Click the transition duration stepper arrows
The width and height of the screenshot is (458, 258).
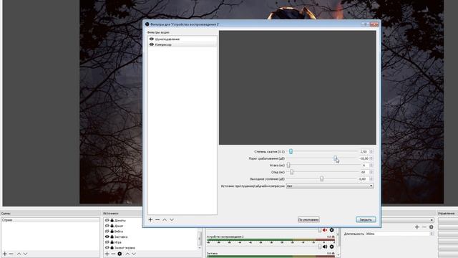[x=432, y=234]
